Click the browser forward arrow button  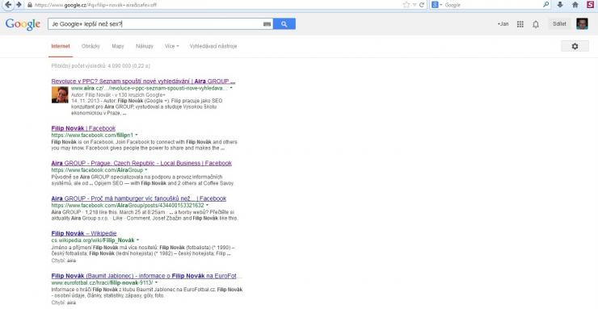pyautogui.click(x=19, y=5)
